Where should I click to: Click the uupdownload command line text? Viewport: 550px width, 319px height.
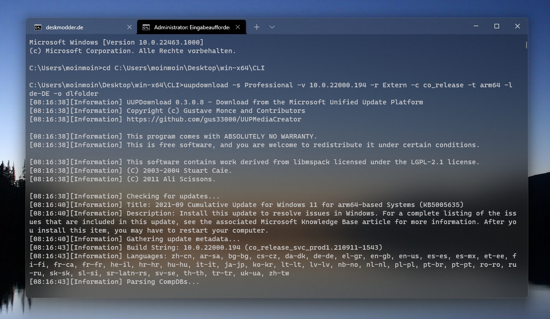pyautogui.click(x=347, y=85)
